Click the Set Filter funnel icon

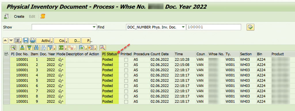coord(51,48)
